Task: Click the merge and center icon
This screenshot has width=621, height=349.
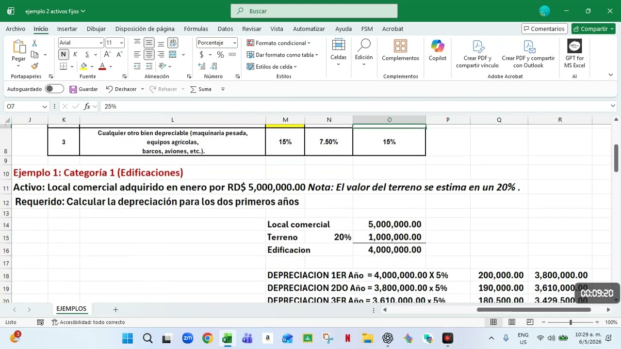Action: 173,54
